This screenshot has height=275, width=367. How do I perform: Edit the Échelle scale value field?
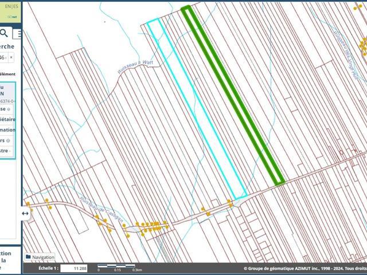point(73,268)
